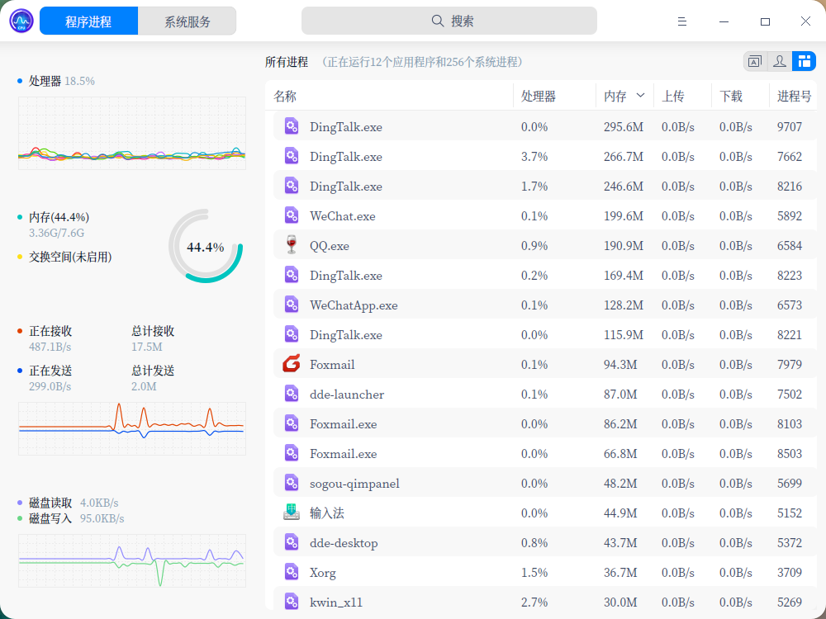
Task: Focus the 搜索 search field
Action: click(x=449, y=21)
